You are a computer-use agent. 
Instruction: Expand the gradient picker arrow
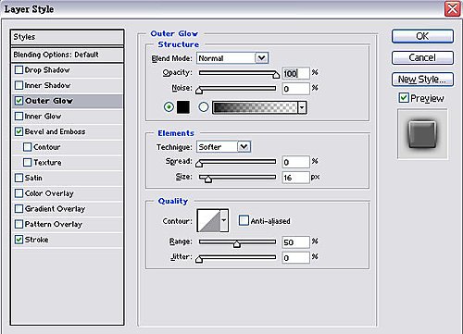click(x=302, y=107)
